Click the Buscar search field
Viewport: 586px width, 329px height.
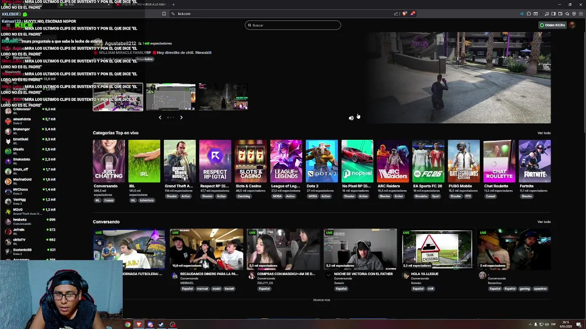[293, 25]
